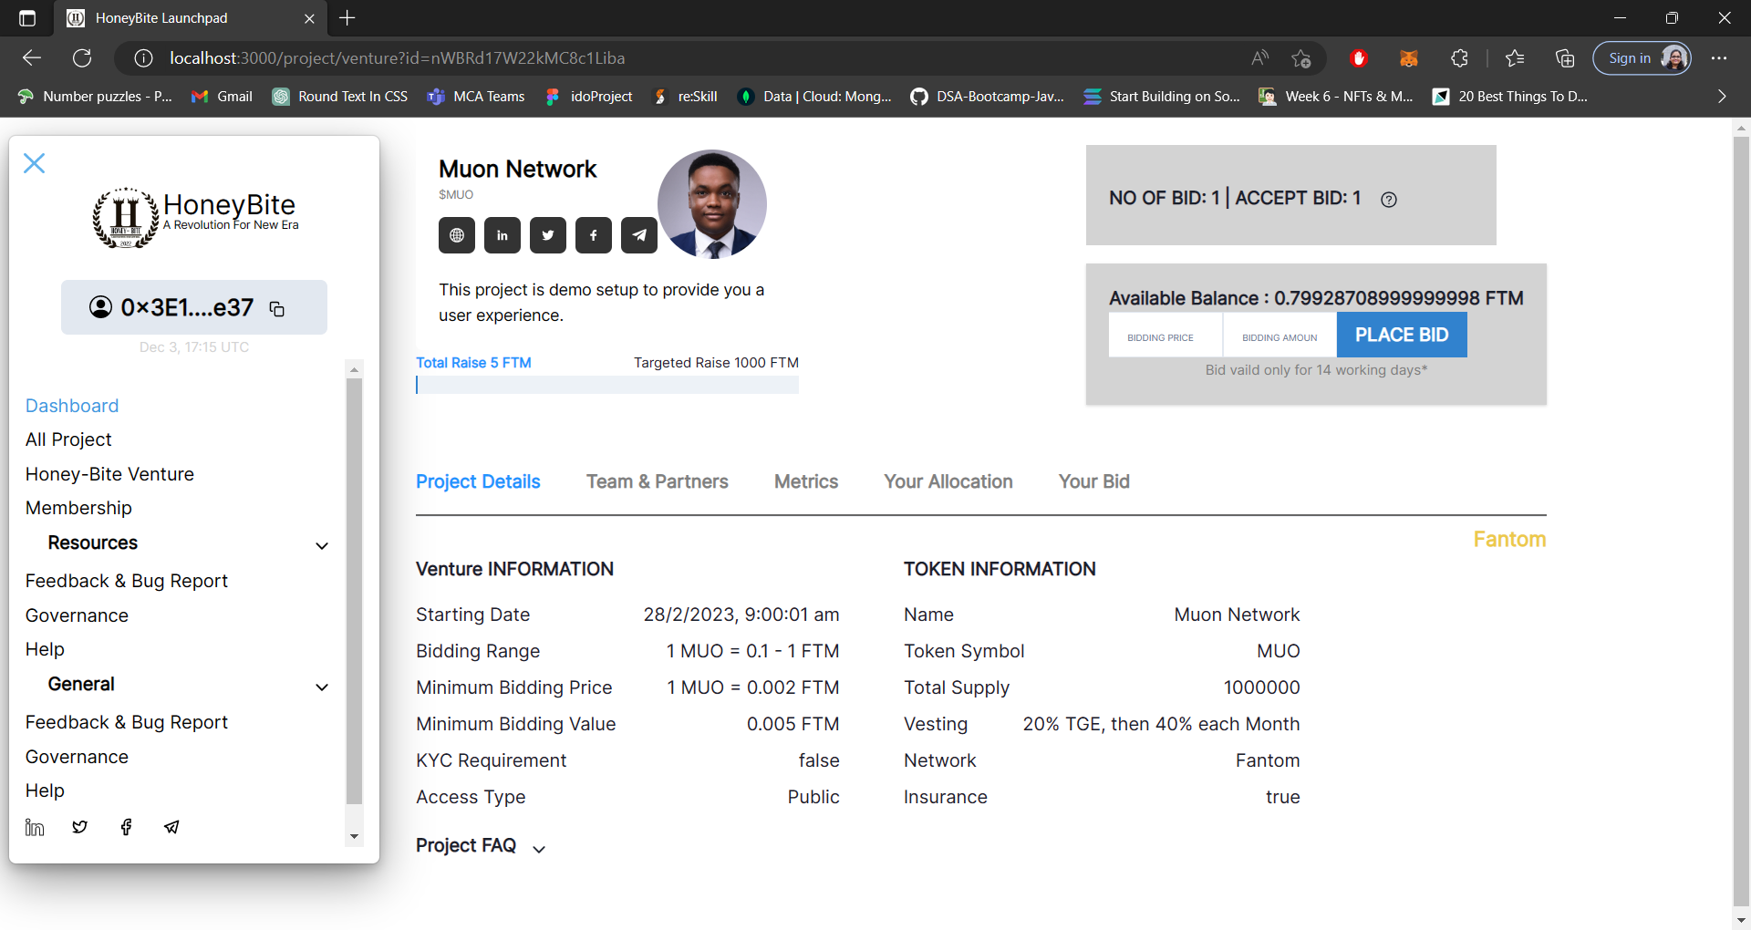
Task: Open Dashboard in the sidebar
Action: [72, 406]
